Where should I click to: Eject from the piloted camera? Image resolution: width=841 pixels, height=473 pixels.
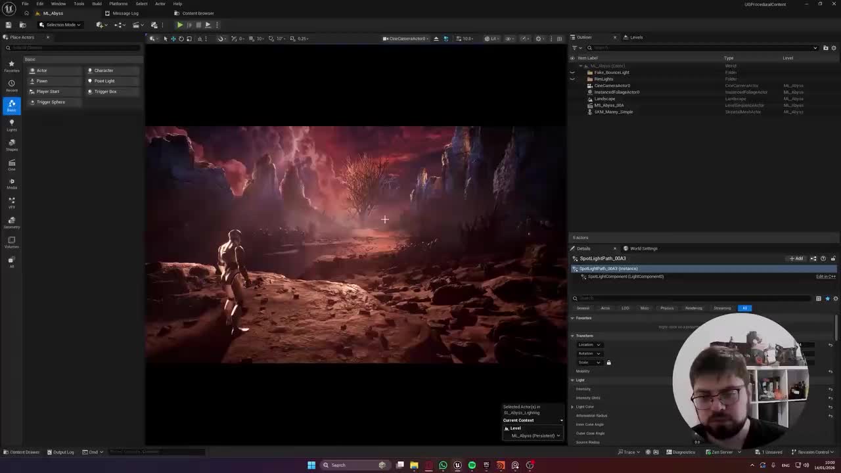[x=436, y=38]
